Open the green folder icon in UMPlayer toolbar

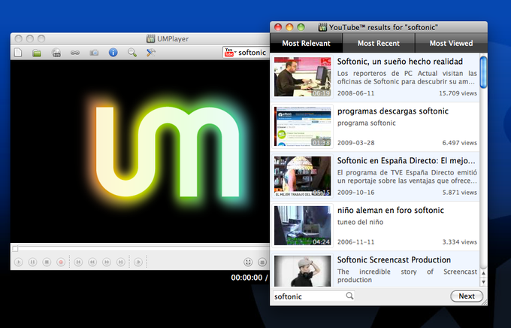[x=37, y=53]
